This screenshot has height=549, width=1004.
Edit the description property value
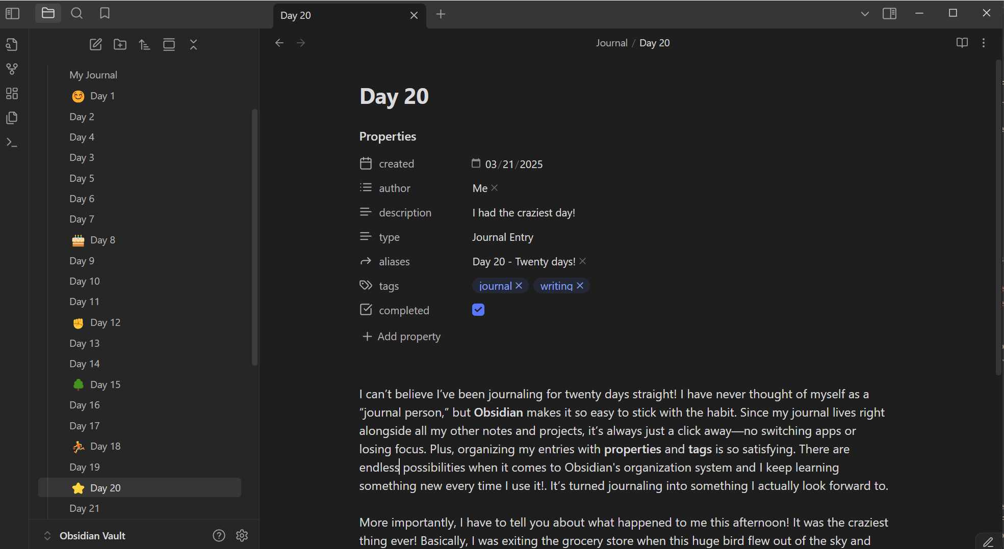tap(524, 213)
